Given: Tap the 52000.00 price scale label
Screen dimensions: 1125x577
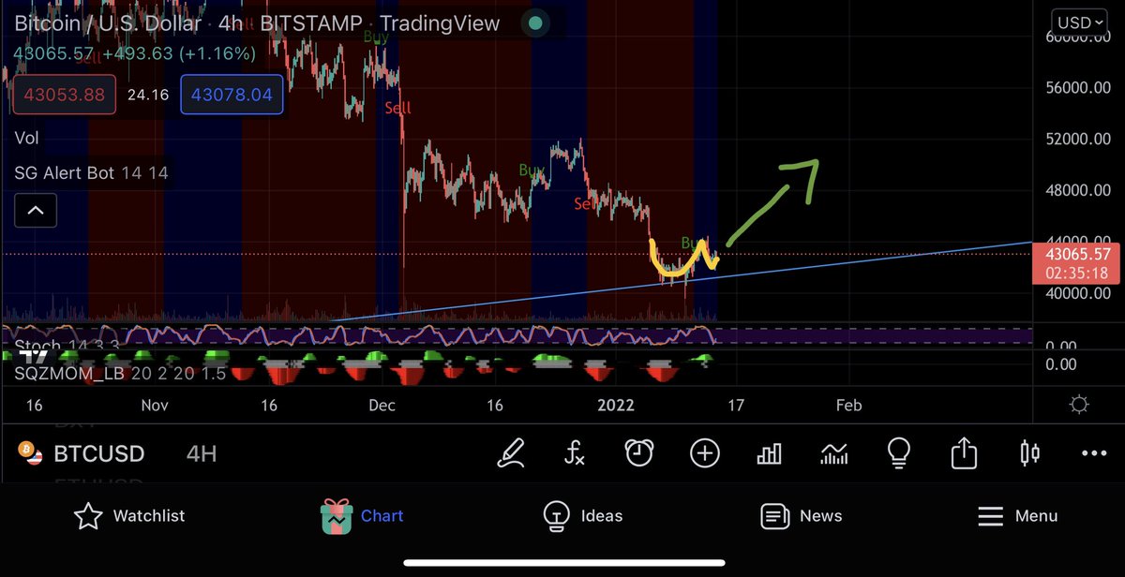Looking at the screenshot, I should (x=1078, y=139).
